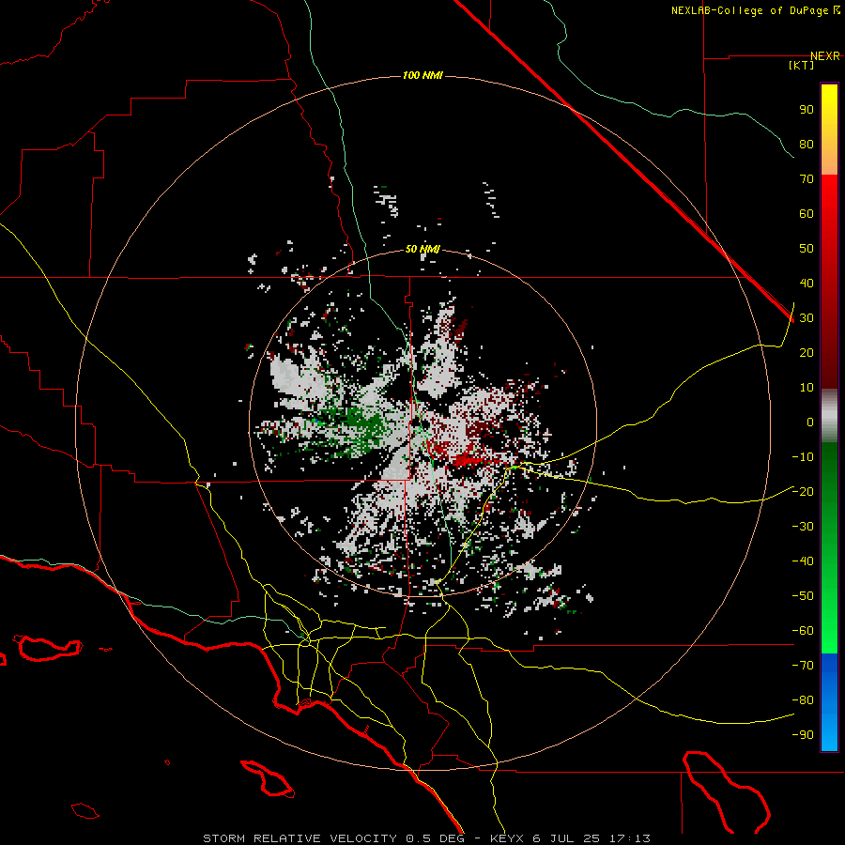Click the positive 70 legend value

[807, 179]
